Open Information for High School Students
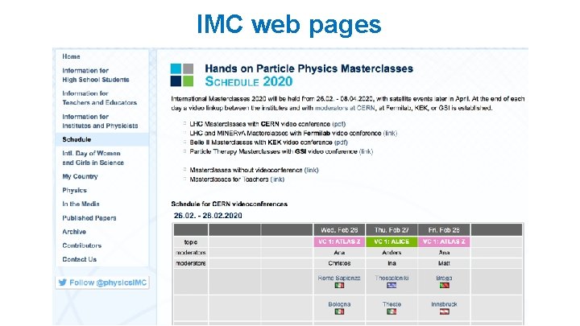The height and width of the screenshot is (326, 580). click(96, 75)
